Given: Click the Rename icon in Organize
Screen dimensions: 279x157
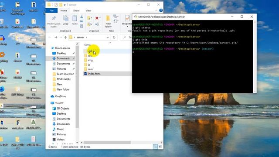Looking at the screenshot, I should click(97, 24).
